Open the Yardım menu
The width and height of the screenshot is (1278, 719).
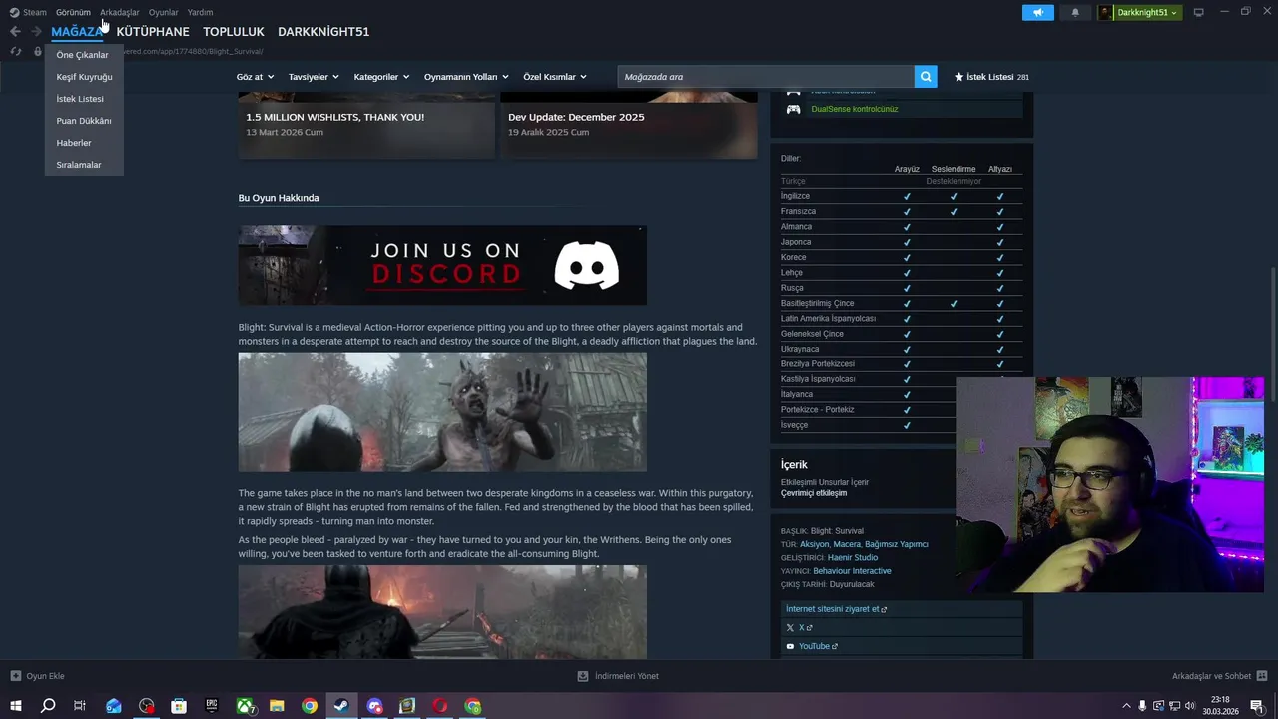(x=200, y=12)
